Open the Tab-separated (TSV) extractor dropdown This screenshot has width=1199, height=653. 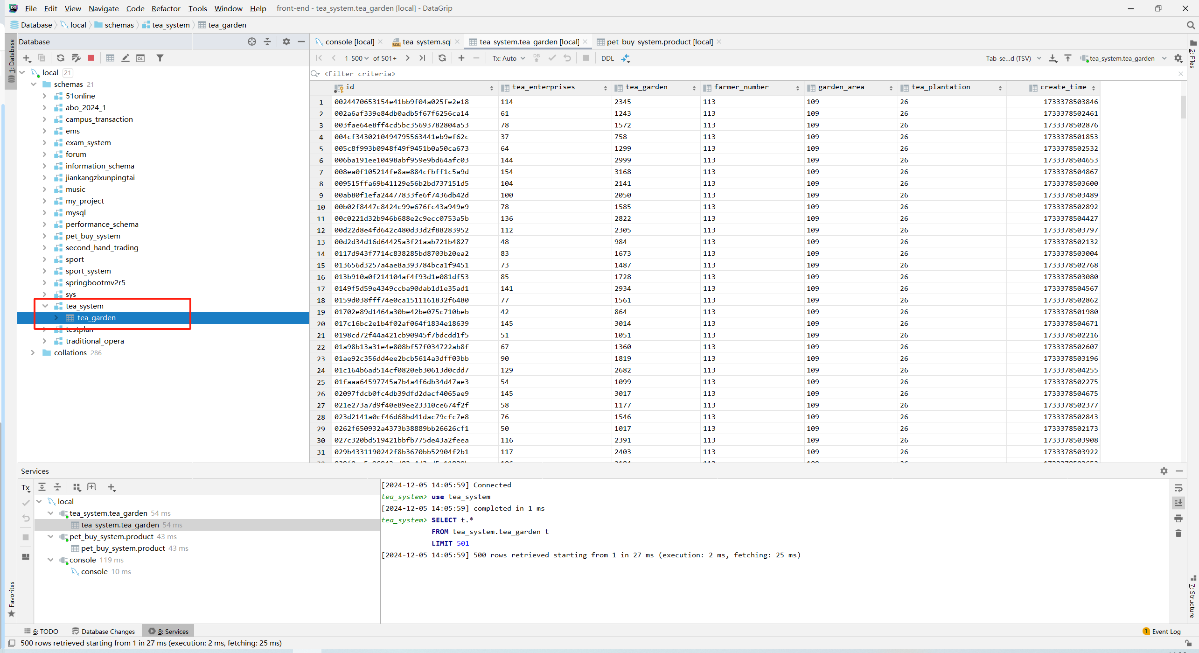click(x=1013, y=58)
